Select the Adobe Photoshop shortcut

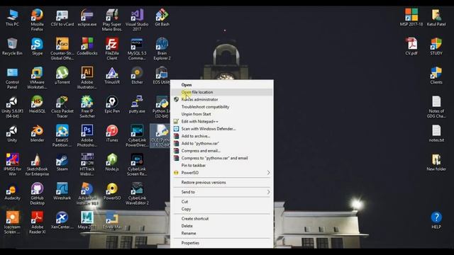[87, 136]
